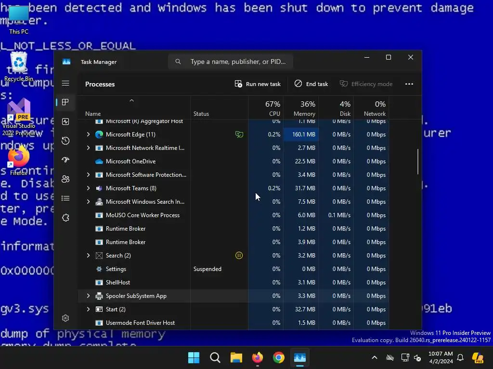The image size is (493, 369).
Task: Sort by the Memory column header
Action: tap(301, 108)
